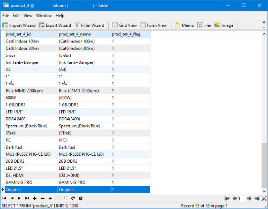Click the flag cell in LED 19.5" row

tap(131, 112)
